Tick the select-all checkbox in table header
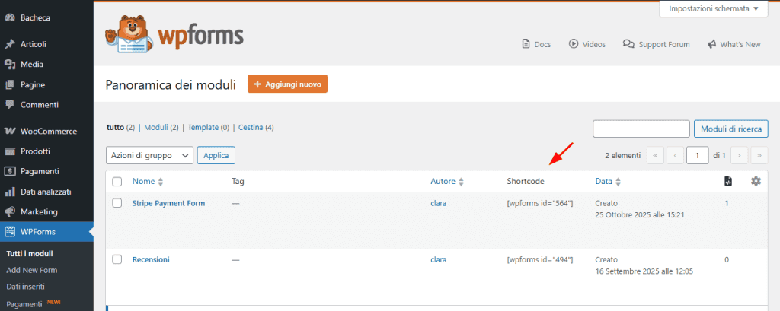This screenshot has height=311, width=780. tap(117, 182)
